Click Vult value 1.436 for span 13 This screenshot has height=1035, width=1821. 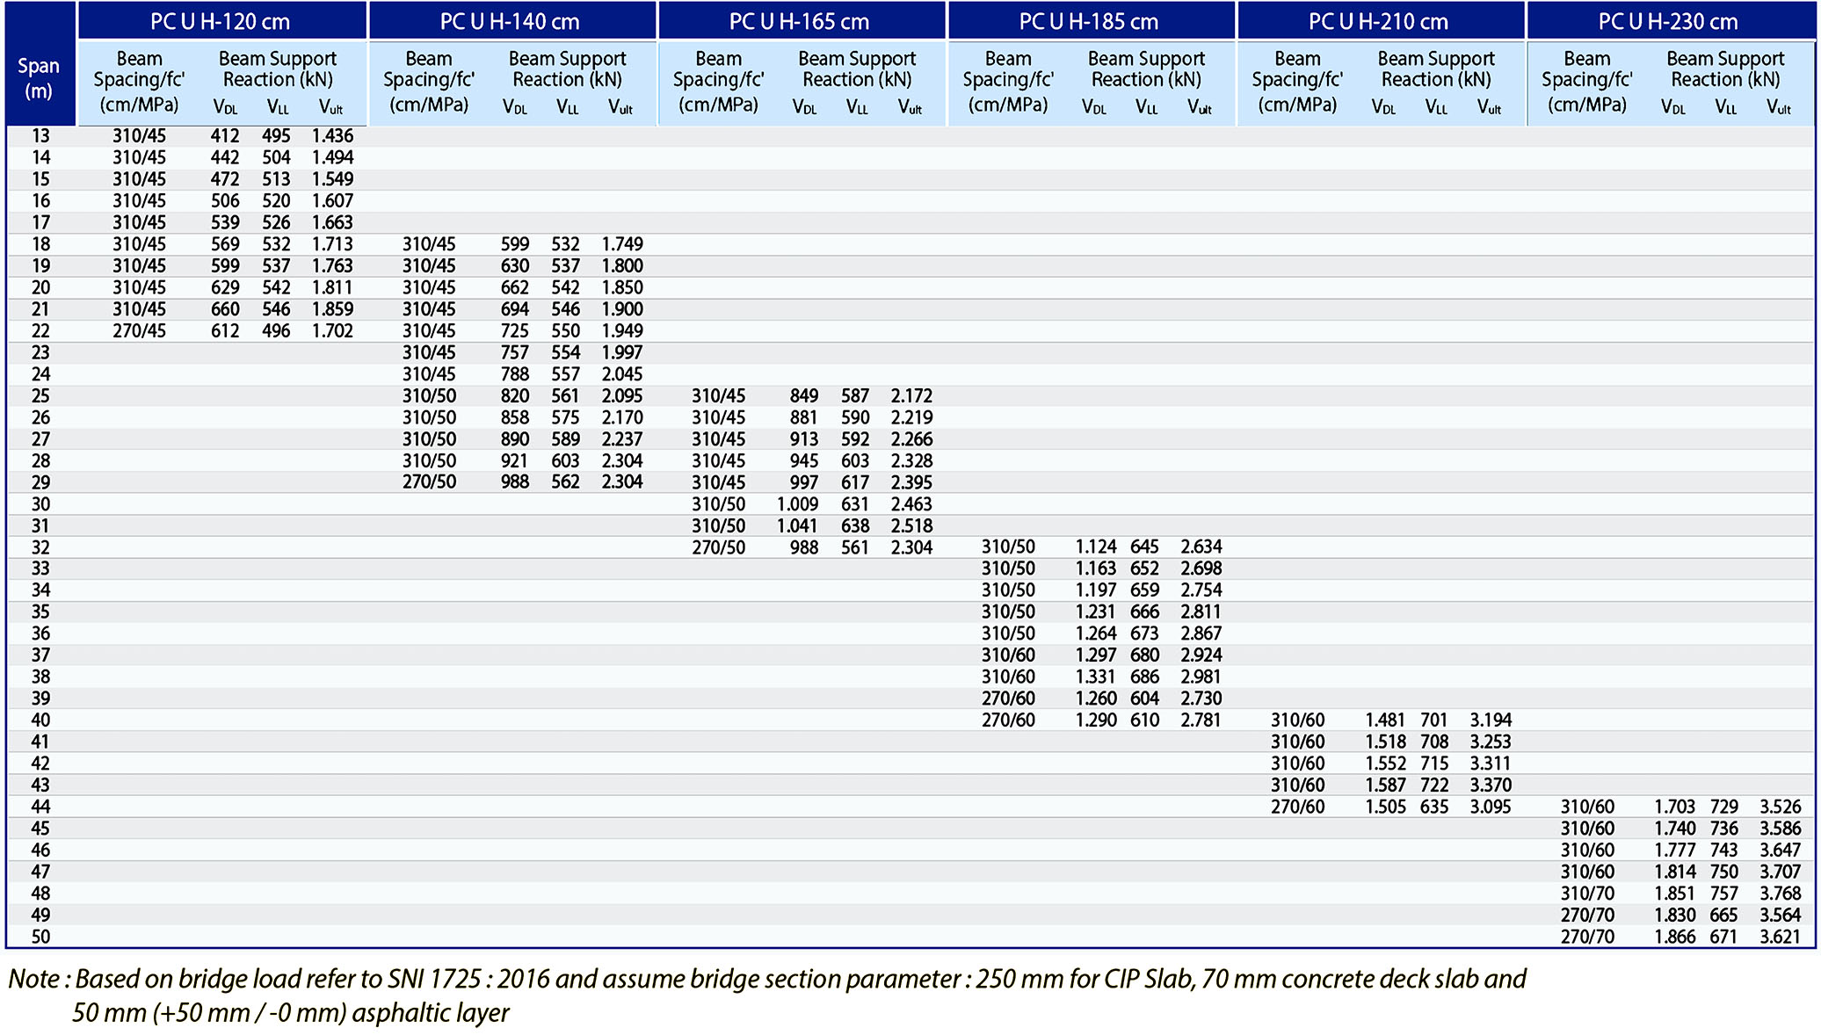tap(332, 136)
